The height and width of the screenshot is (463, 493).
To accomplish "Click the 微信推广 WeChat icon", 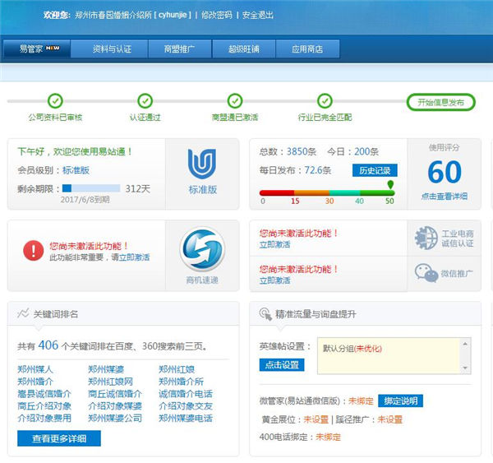I will point(426,273).
